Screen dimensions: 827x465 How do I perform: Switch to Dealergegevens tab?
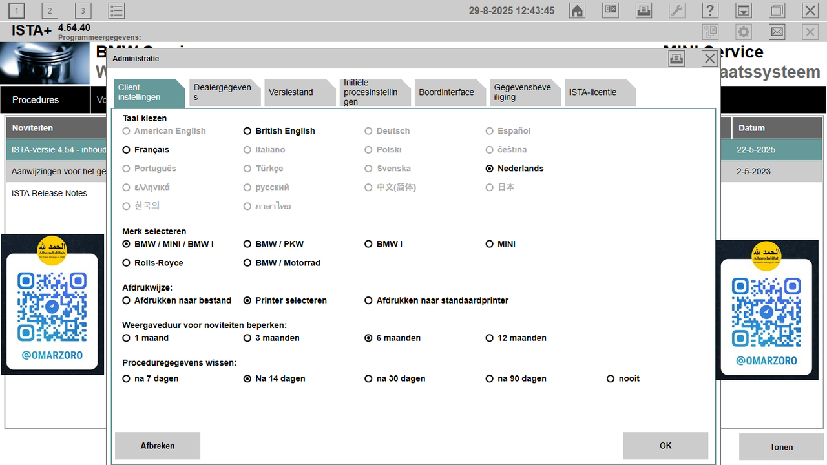(x=225, y=93)
